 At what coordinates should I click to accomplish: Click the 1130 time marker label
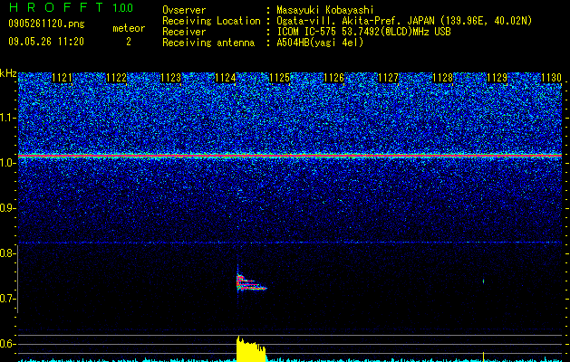[551, 78]
